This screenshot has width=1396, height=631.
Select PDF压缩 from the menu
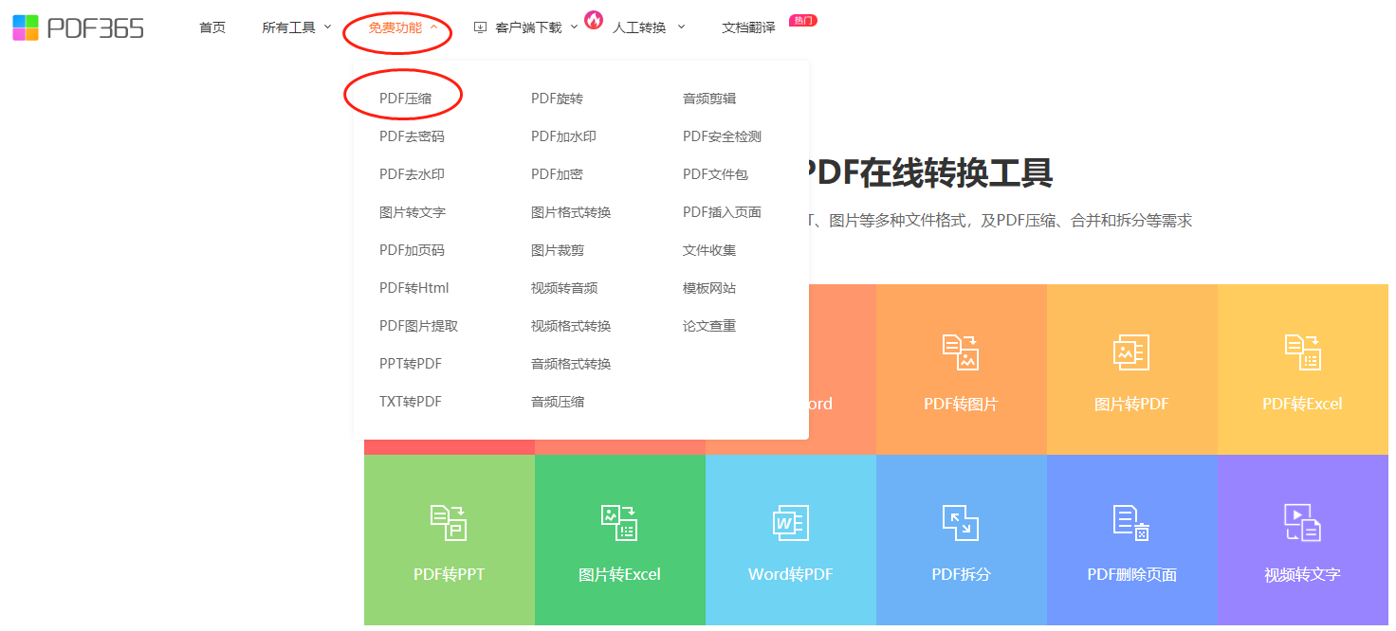pyautogui.click(x=405, y=99)
